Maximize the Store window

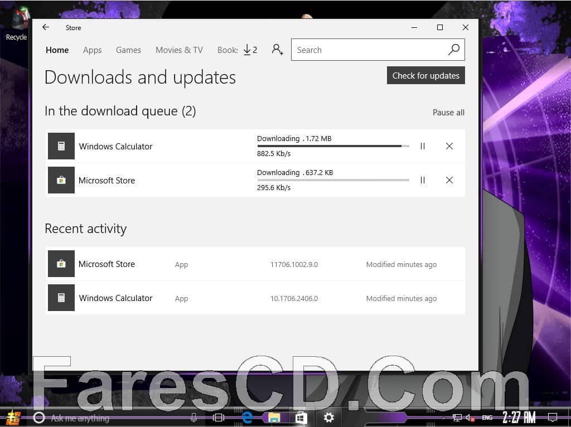[440, 27]
